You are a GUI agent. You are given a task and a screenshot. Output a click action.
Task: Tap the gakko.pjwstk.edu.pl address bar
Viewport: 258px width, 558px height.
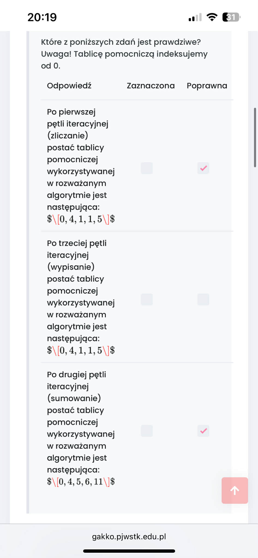coord(129,536)
